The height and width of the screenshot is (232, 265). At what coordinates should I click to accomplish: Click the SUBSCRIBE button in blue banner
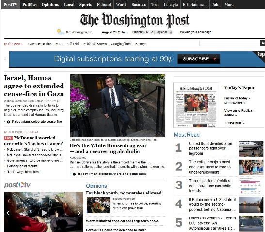(199, 59)
